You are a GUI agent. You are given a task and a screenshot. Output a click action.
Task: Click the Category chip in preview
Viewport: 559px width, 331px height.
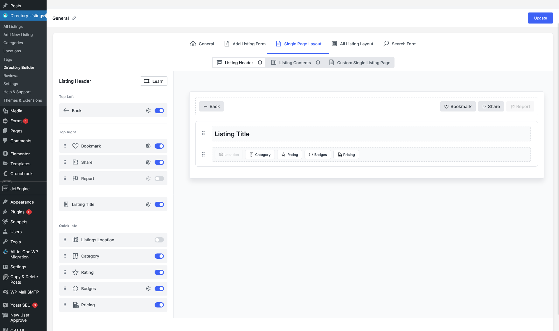click(260, 155)
